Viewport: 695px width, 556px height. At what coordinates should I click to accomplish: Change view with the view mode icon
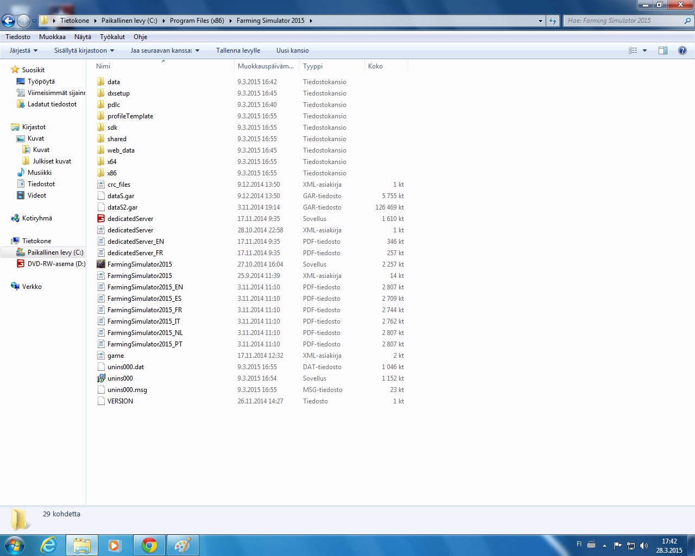(x=633, y=50)
